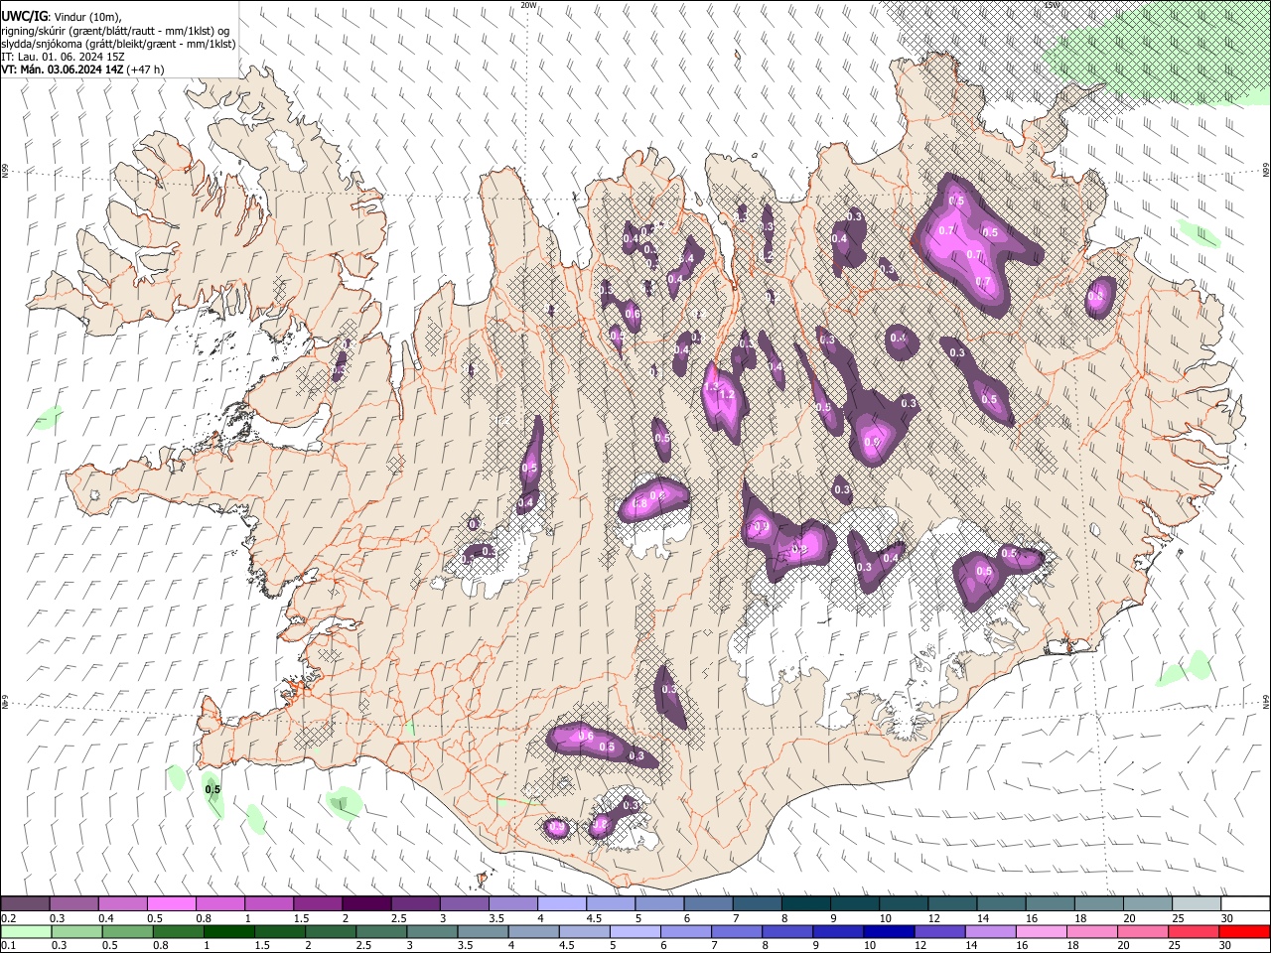The height and width of the screenshot is (953, 1271).
Task: Click the 0.8 swatch in the lower rain legend
Action: point(179,931)
